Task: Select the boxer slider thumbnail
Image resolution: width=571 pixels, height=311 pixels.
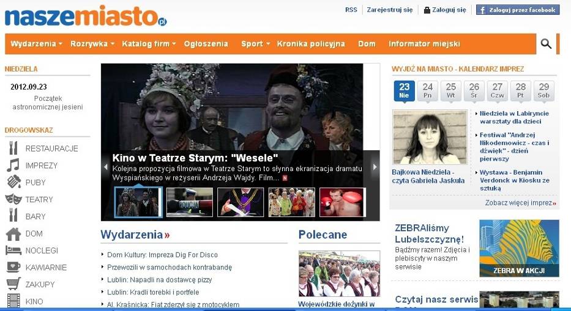Action: click(342, 202)
